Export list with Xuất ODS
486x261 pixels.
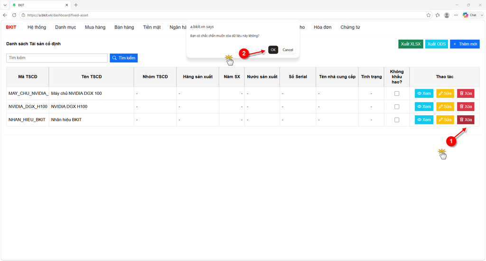pyautogui.click(x=437, y=44)
